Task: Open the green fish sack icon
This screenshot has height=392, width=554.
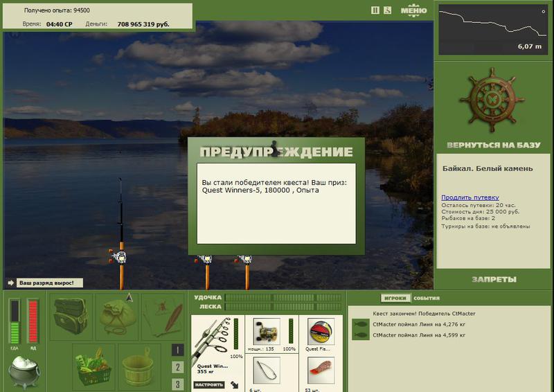Action: tap(117, 317)
